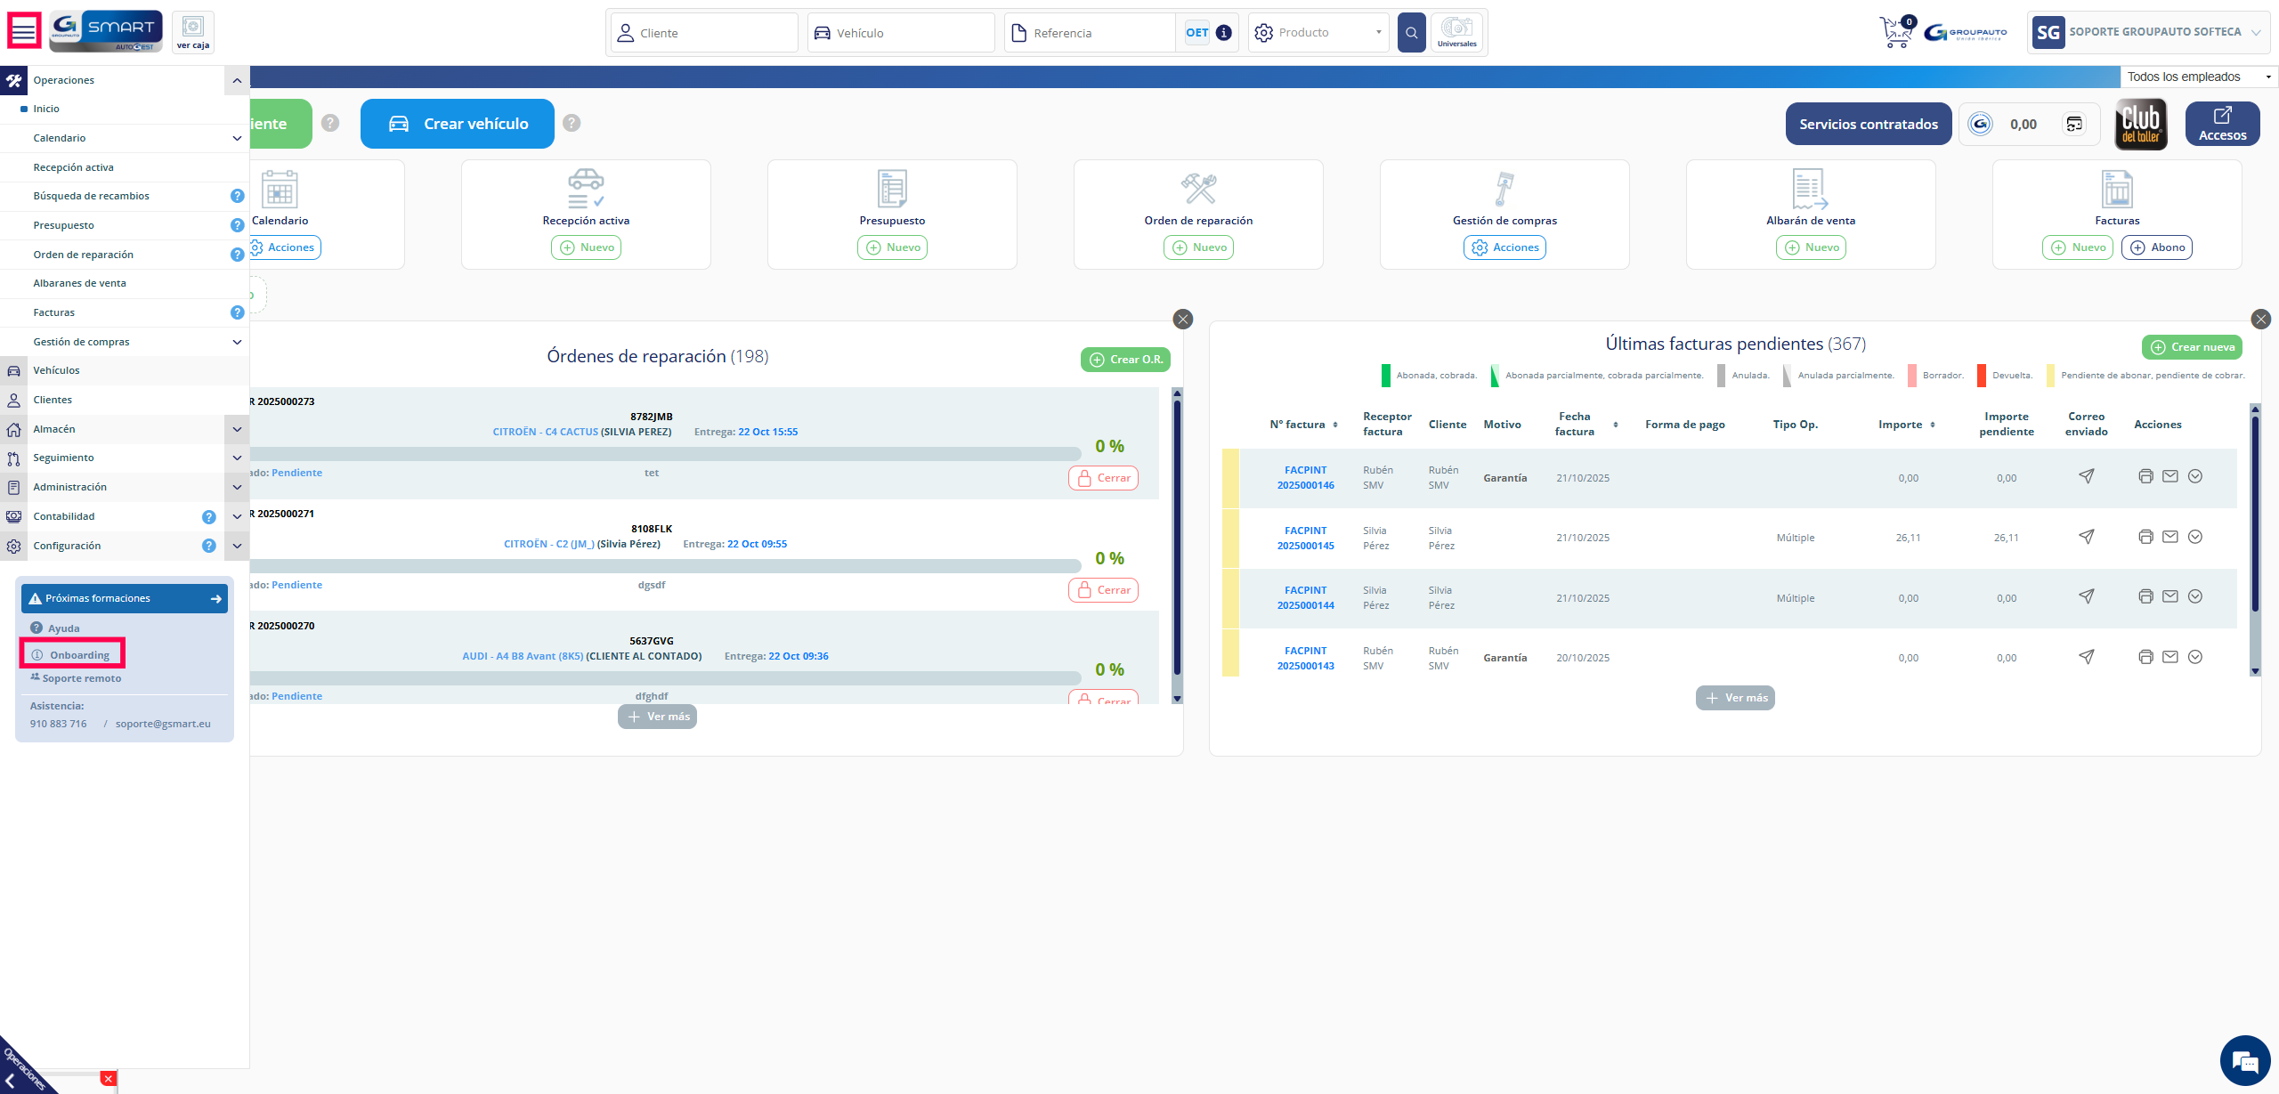Click the Servicios contratados button
The image size is (2279, 1094).
[1868, 124]
